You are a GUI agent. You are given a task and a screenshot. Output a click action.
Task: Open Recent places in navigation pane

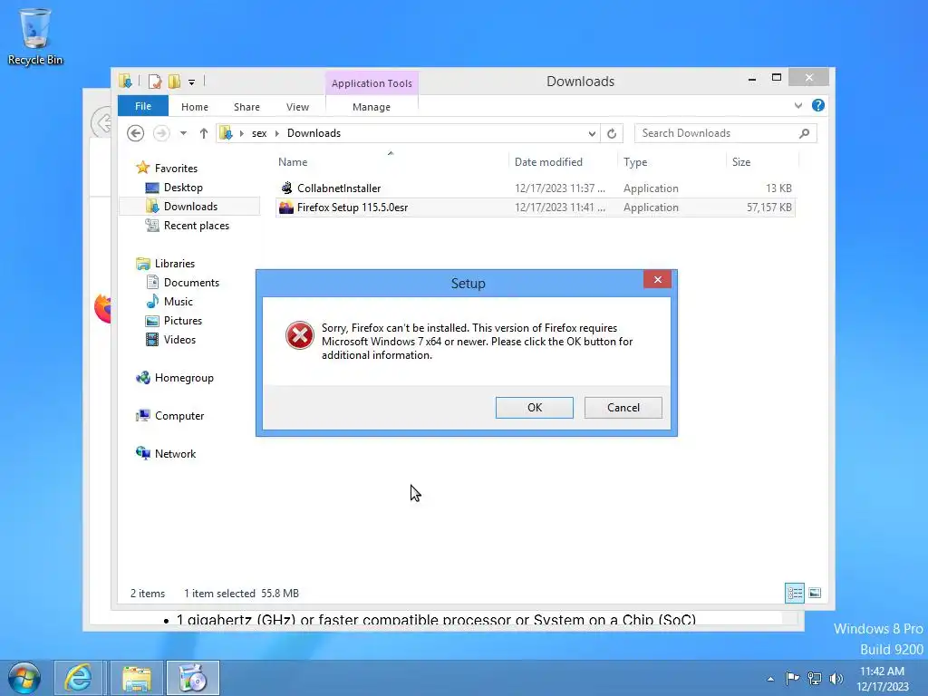point(196,226)
